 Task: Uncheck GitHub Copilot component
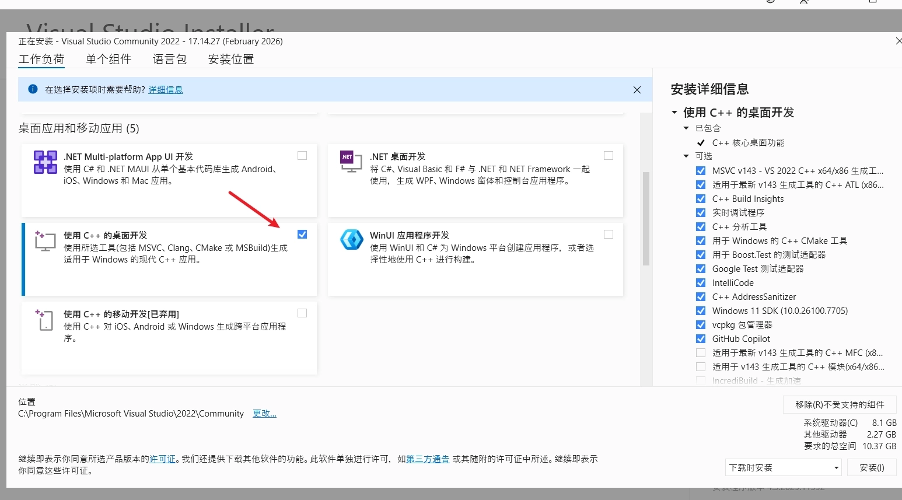click(701, 339)
